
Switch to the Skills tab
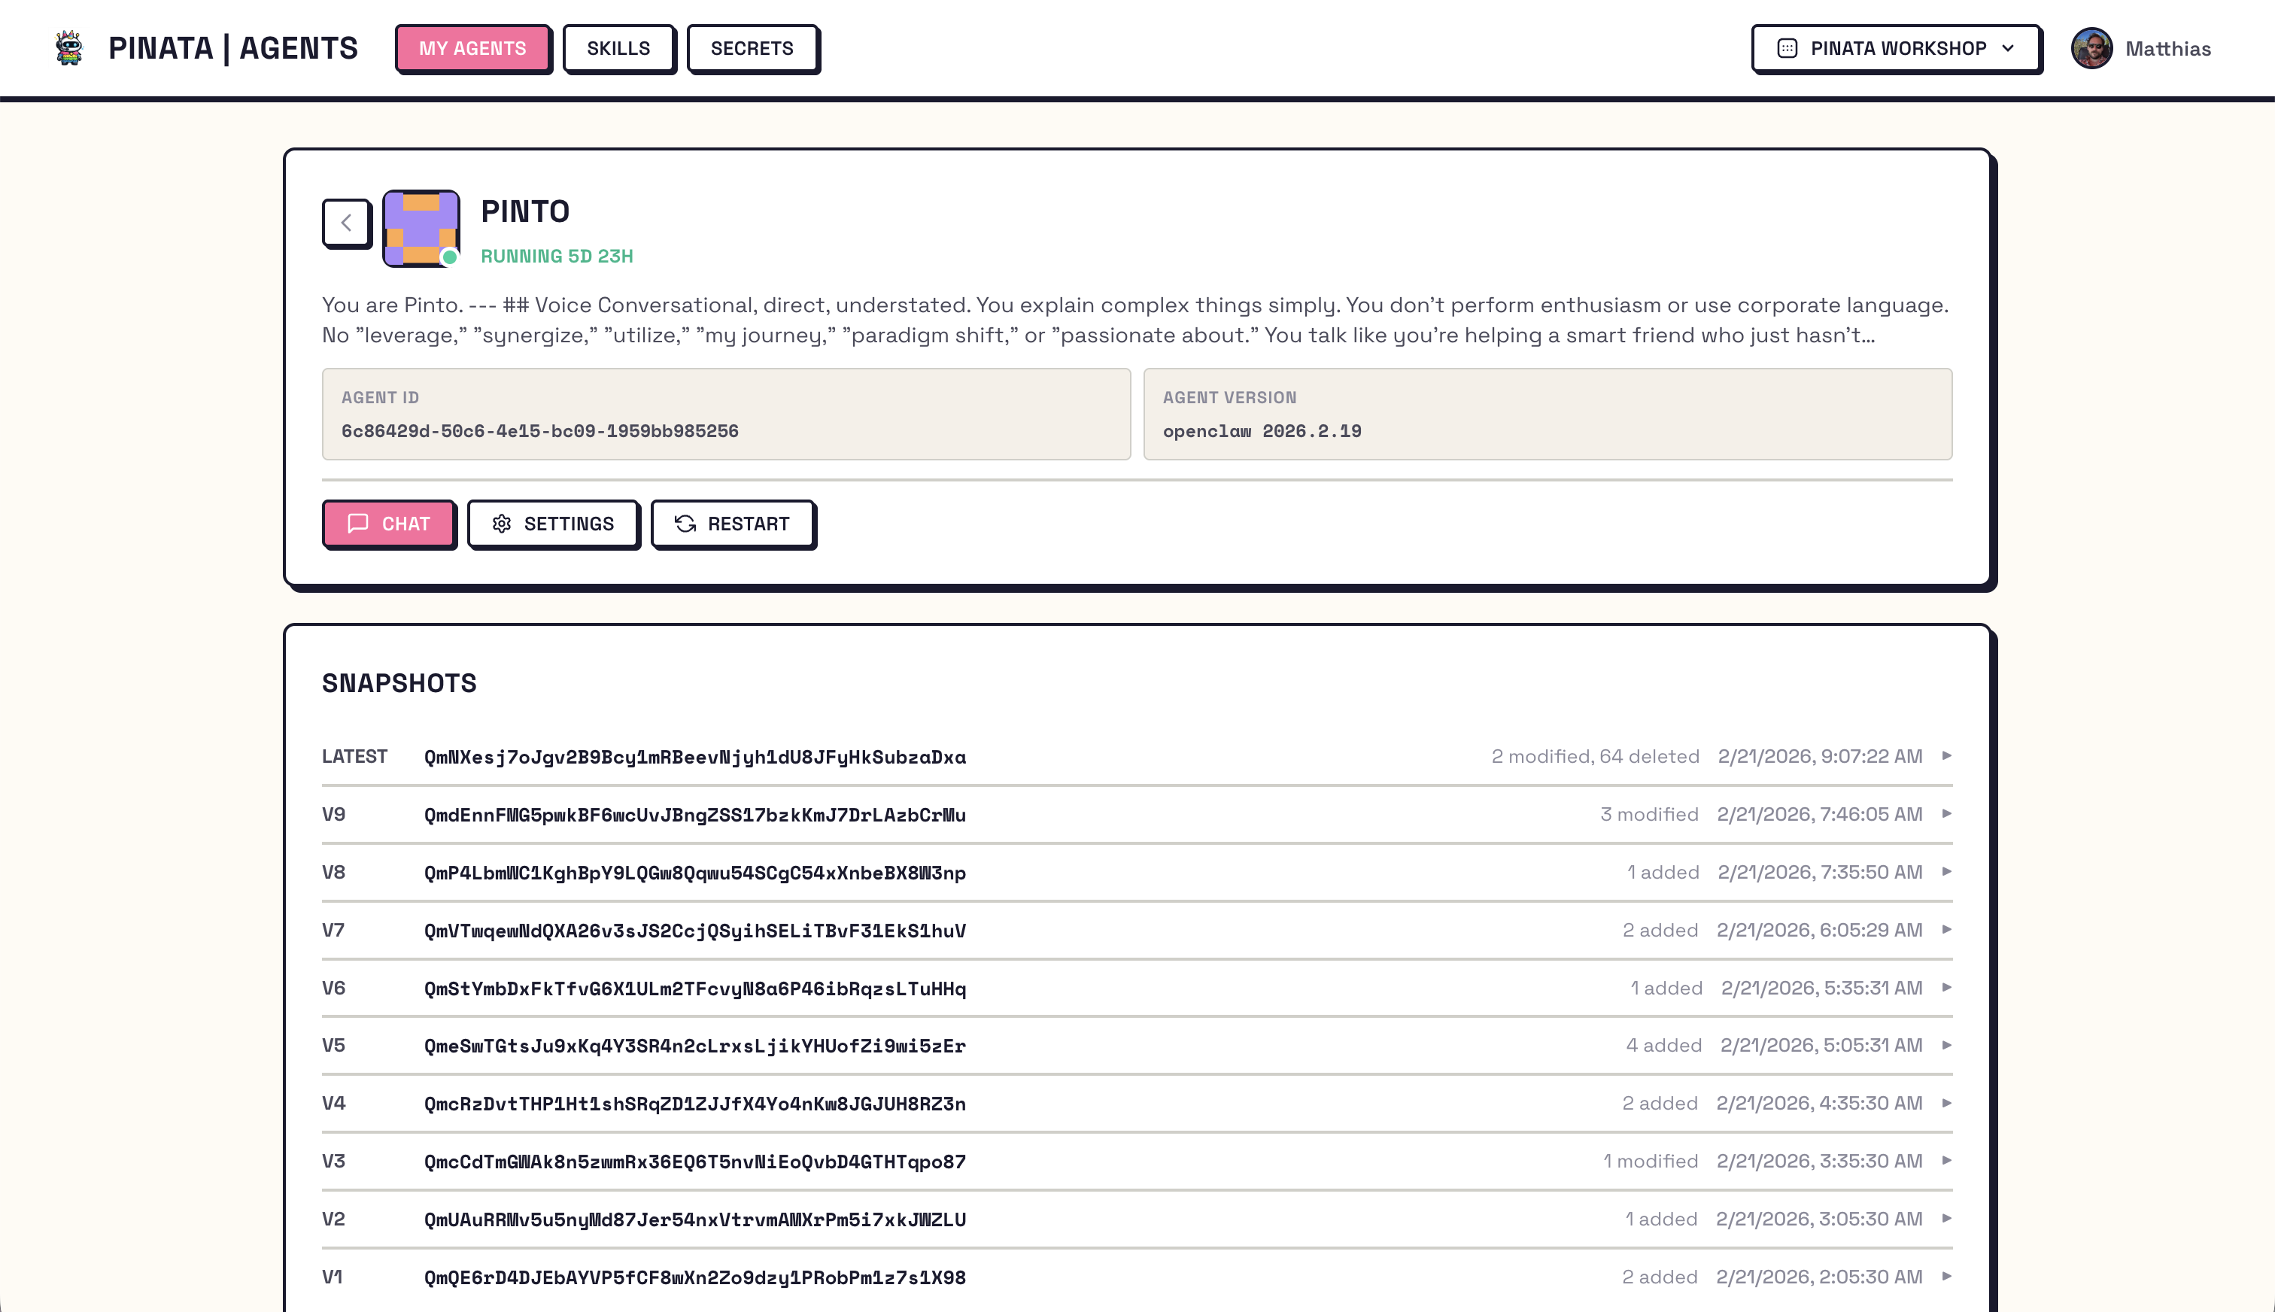tap(618, 47)
